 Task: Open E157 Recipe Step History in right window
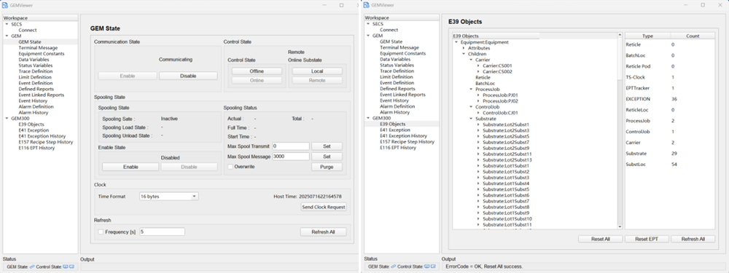(407, 142)
